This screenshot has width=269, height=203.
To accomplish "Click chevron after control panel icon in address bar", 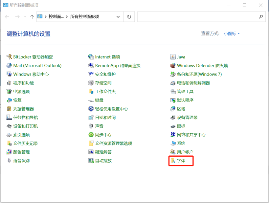I will [x=46, y=17].
